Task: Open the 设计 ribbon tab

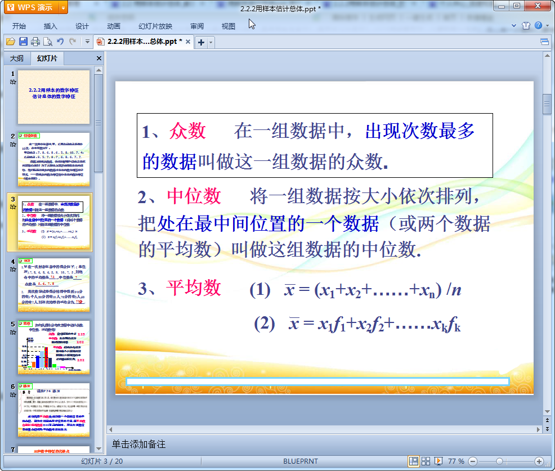Action: (x=82, y=26)
